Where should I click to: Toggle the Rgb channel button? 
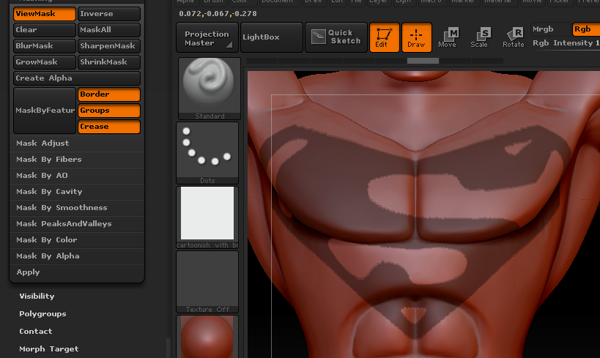coord(586,29)
